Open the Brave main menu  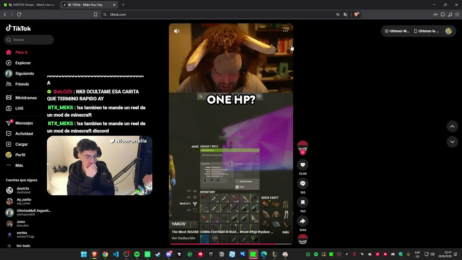(457, 14)
